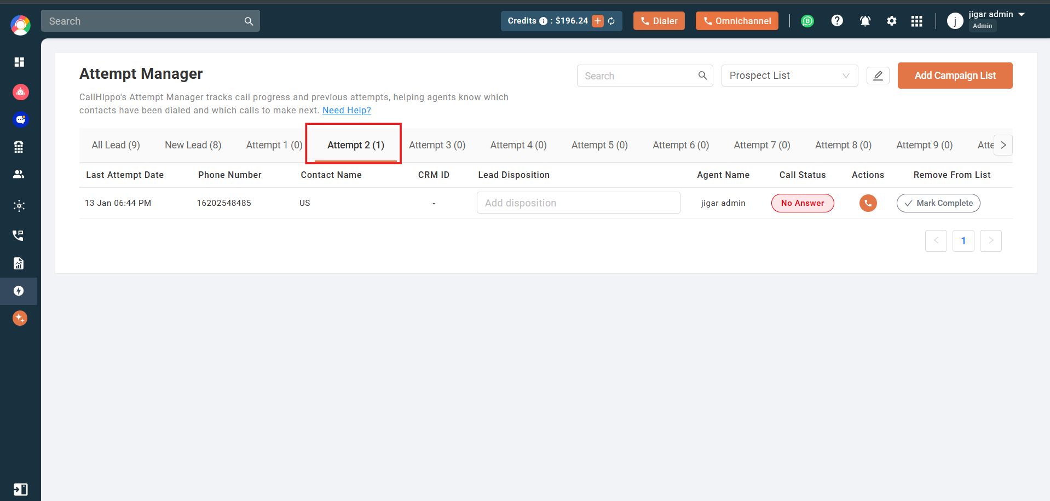Click the Mark Complete button
Image resolution: width=1050 pixels, height=501 pixels.
[x=938, y=203]
